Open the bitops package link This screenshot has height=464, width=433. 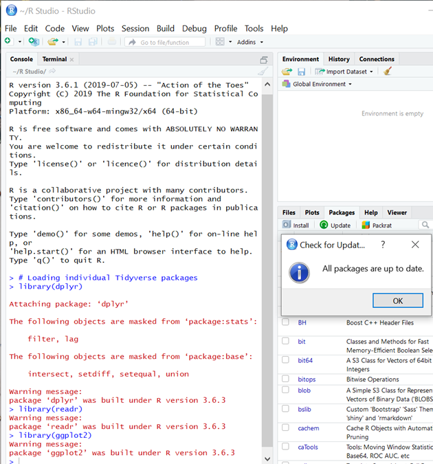(x=307, y=379)
